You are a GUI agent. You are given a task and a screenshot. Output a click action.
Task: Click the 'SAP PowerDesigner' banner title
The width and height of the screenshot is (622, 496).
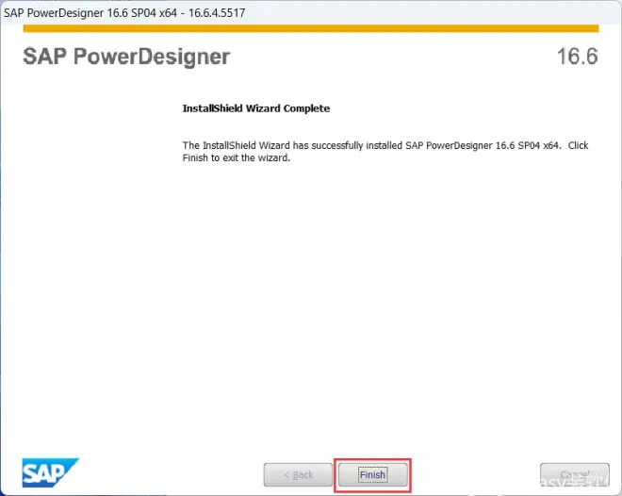pyautogui.click(x=126, y=57)
